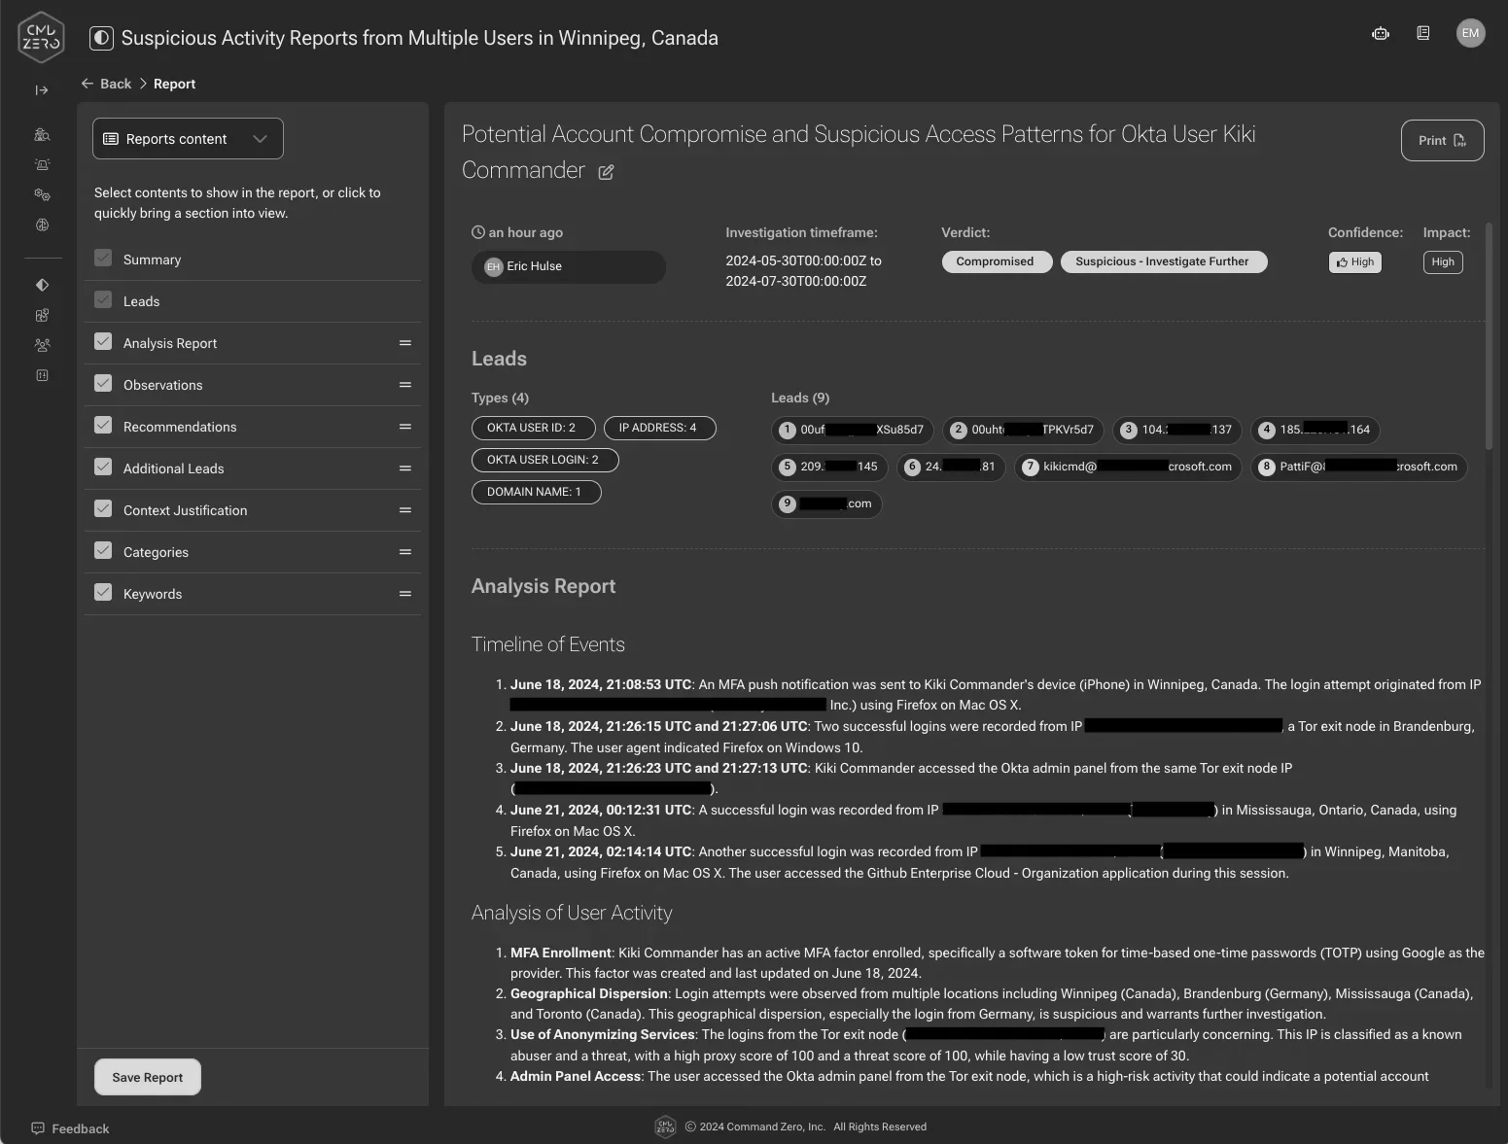This screenshot has width=1508, height=1144.
Task: Open lead 3 IP chip ending .137
Action: point(1177,430)
